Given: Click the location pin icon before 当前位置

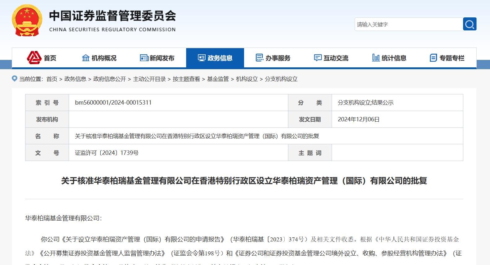Looking at the screenshot, I should click(x=15, y=79).
